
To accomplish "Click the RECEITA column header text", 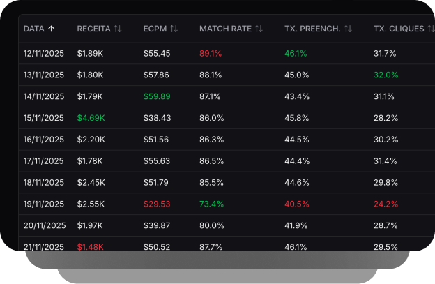I will (93, 29).
